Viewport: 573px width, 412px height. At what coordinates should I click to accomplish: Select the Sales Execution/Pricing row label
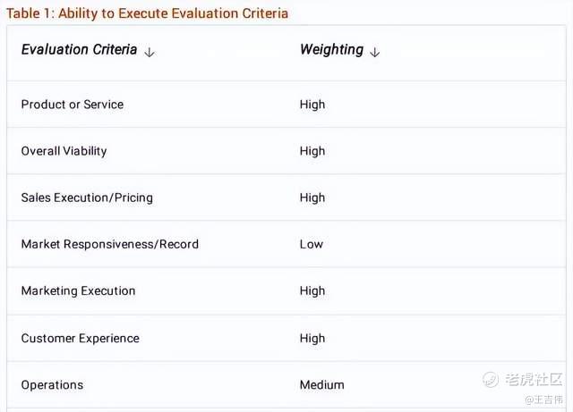87,198
